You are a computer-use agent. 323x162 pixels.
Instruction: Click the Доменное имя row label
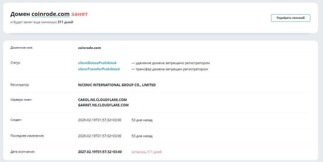pyautogui.click(x=21, y=48)
